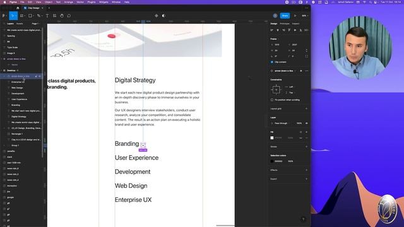The image size is (404, 227).
Task: Click the Align bottom icon
Action: pos(300,30)
